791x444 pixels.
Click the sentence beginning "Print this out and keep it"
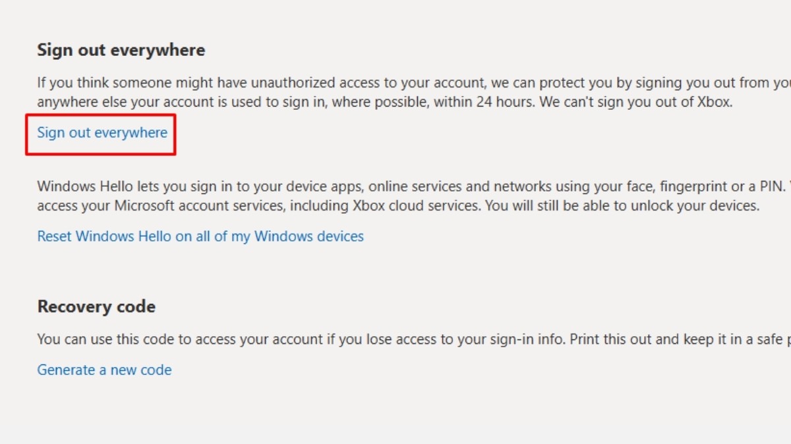(x=680, y=339)
